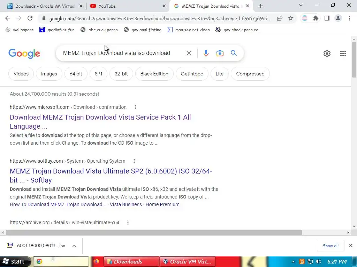Viewport: 357px width, 267px height.
Task: Click the address bar URL
Action: (160, 18)
